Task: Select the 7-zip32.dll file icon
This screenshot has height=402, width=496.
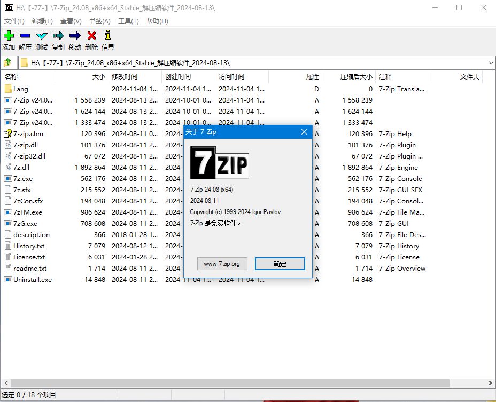Action: tap(8, 156)
